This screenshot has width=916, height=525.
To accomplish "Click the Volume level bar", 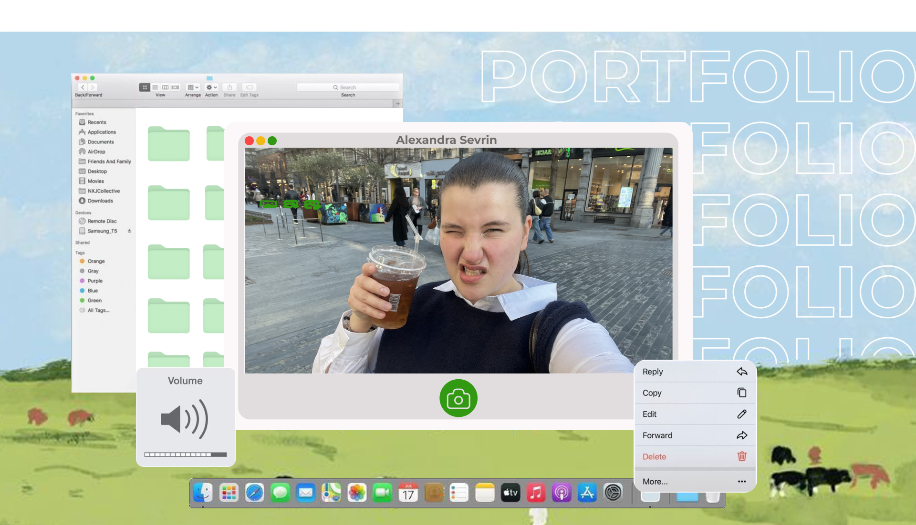I will tap(186, 454).
